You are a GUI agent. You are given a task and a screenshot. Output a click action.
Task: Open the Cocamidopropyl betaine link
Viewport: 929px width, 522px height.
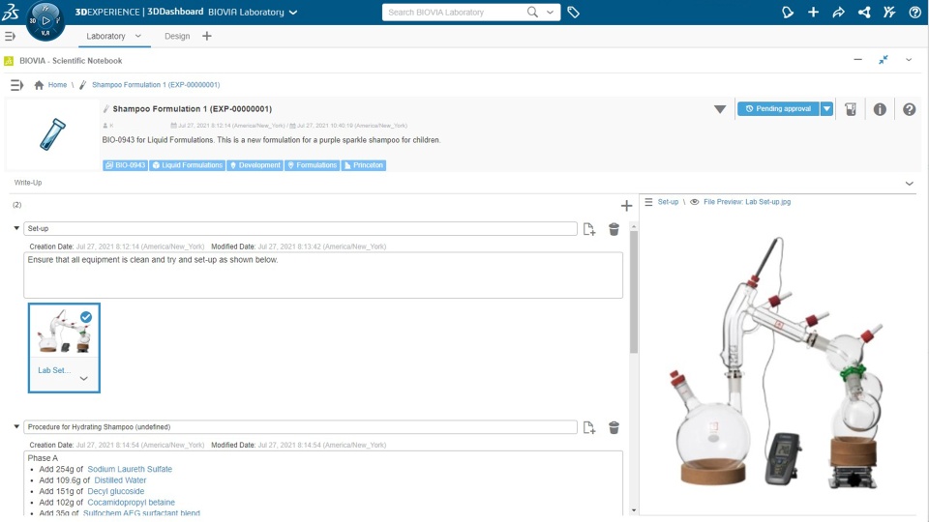tap(131, 502)
